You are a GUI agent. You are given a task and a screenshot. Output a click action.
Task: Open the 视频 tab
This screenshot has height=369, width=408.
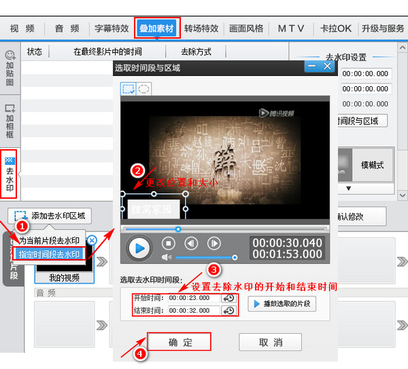click(22, 28)
